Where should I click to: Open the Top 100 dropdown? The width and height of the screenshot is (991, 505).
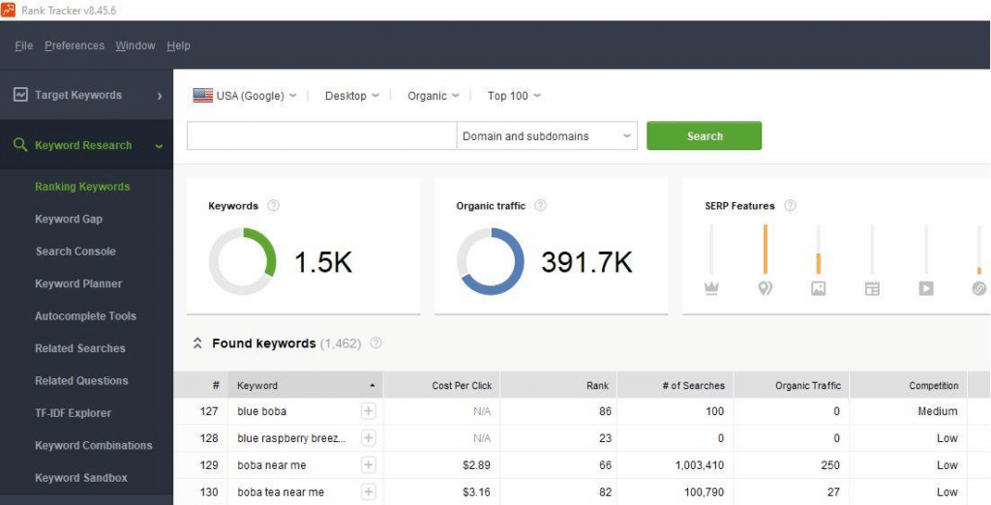(514, 96)
